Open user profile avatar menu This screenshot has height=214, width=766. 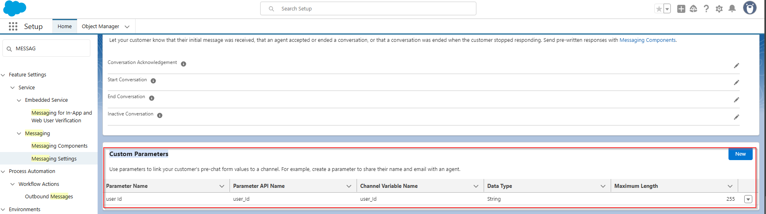749,8
